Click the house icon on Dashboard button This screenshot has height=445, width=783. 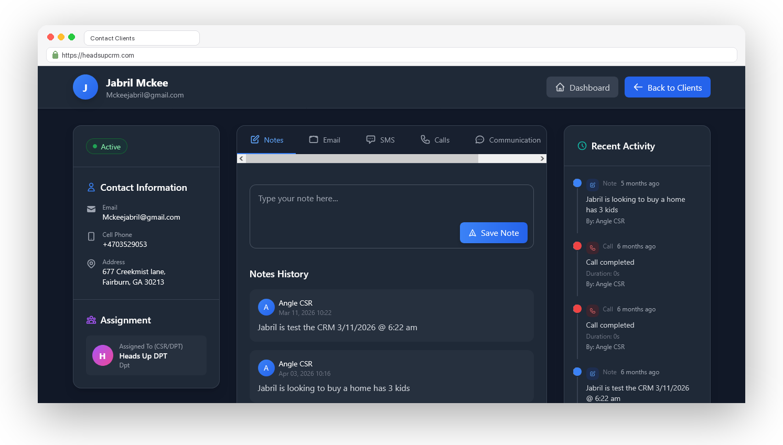560,87
